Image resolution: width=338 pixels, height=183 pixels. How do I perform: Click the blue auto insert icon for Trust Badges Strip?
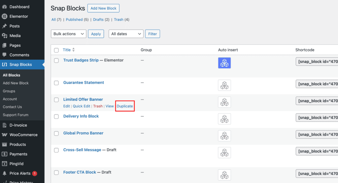pyautogui.click(x=224, y=63)
